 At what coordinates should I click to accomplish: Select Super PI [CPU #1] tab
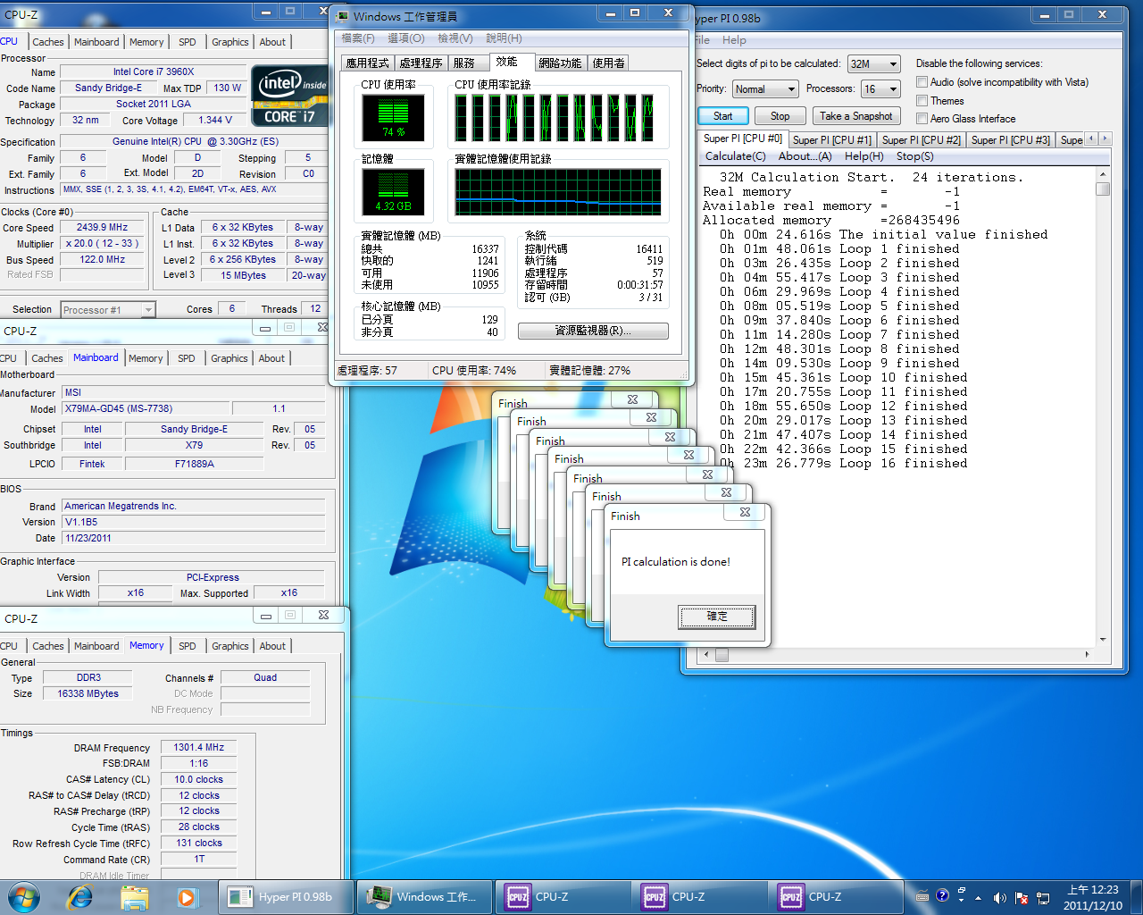click(x=832, y=140)
